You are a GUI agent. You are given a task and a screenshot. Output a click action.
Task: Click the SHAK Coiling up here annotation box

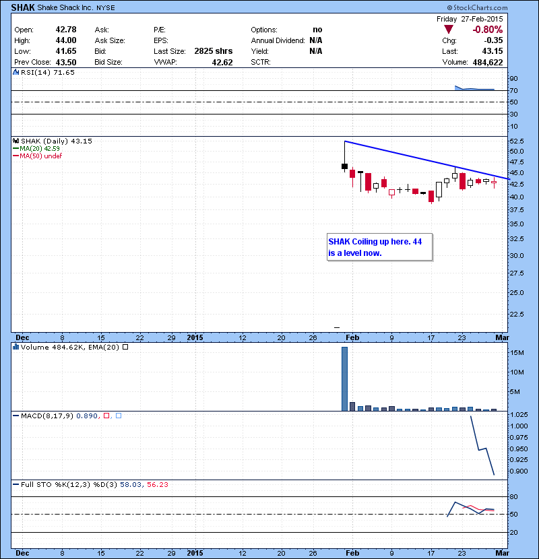(x=379, y=247)
